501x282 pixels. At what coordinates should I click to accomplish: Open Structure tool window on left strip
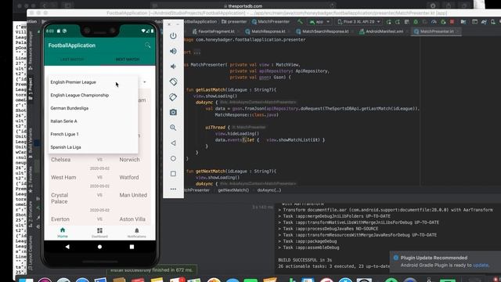(31, 213)
